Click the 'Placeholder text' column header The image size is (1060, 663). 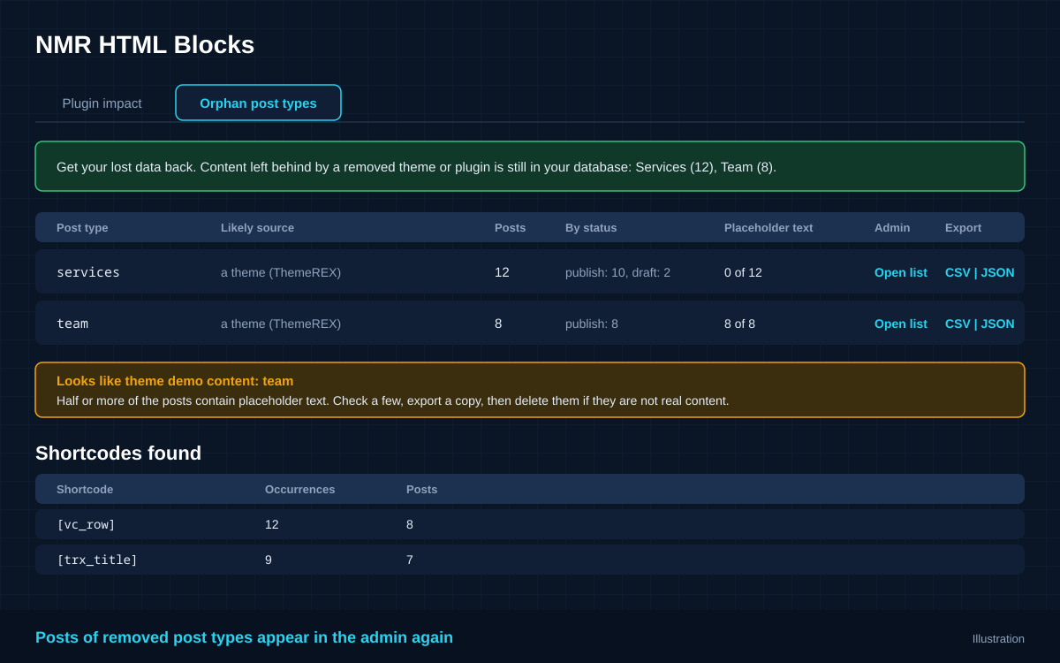(768, 227)
